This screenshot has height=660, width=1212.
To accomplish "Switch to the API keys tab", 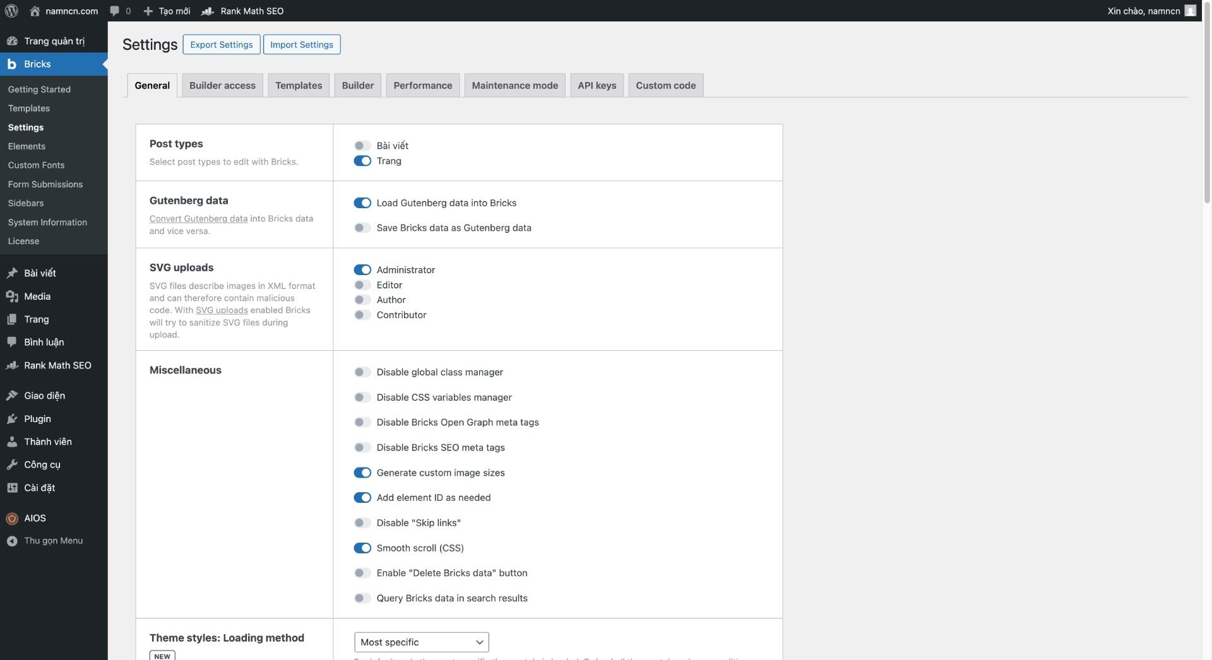I will (597, 85).
